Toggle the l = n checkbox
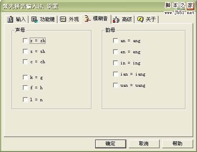 (x=25, y=100)
